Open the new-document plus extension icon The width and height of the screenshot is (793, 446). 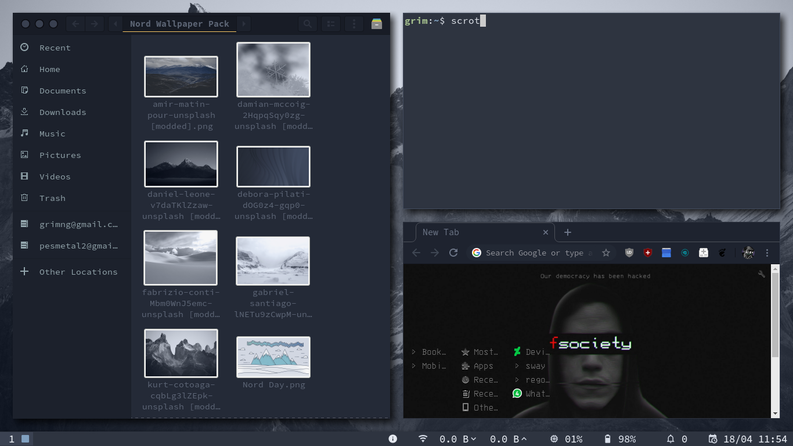pos(704,253)
